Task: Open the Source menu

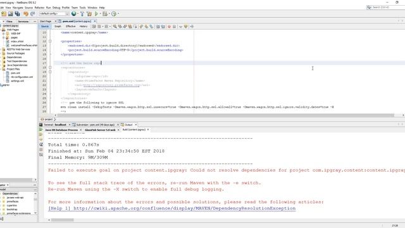Action: 28,8
